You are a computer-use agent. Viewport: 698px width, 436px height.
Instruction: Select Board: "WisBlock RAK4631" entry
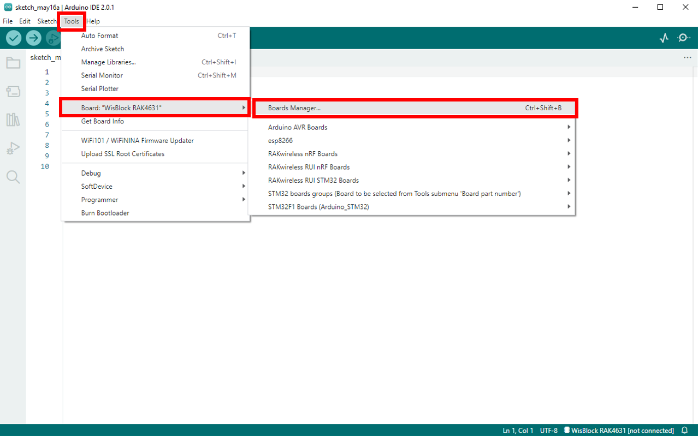(x=156, y=108)
